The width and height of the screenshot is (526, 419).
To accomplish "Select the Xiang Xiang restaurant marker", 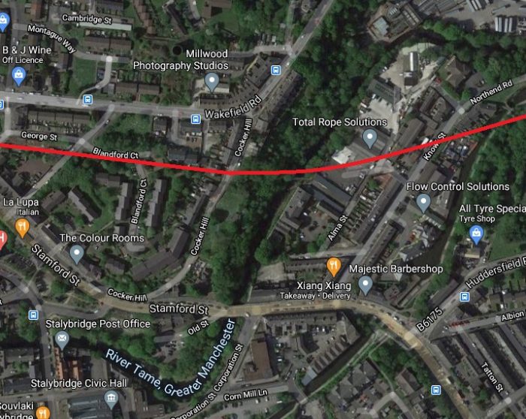I will point(334,267).
